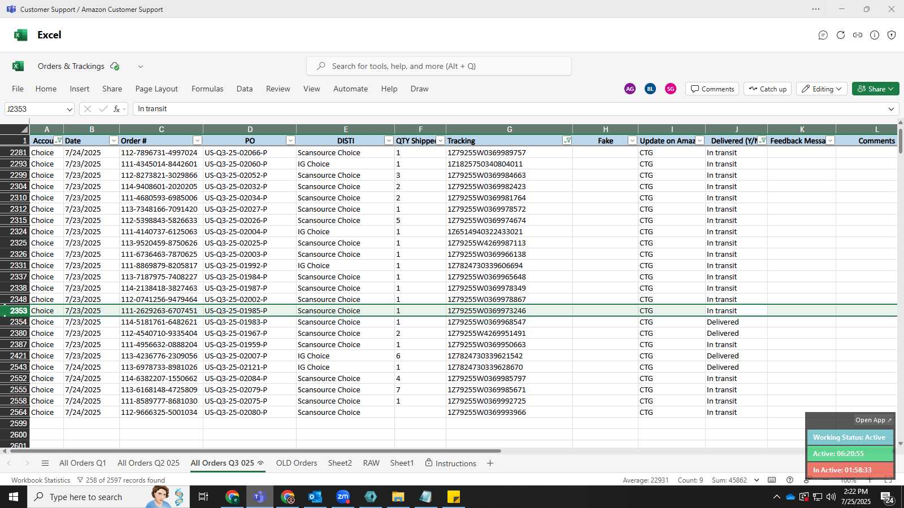This screenshot has height=508, width=904.
Task: Open the Date column filter dropdown
Action: pos(114,141)
